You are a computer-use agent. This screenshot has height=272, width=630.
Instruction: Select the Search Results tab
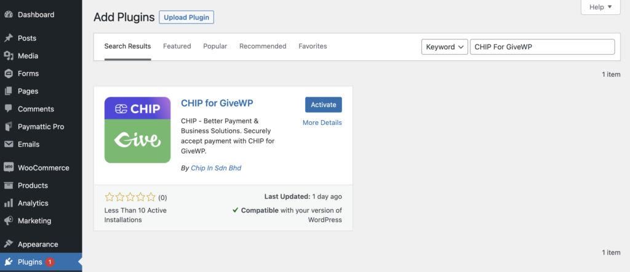[127, 46]
